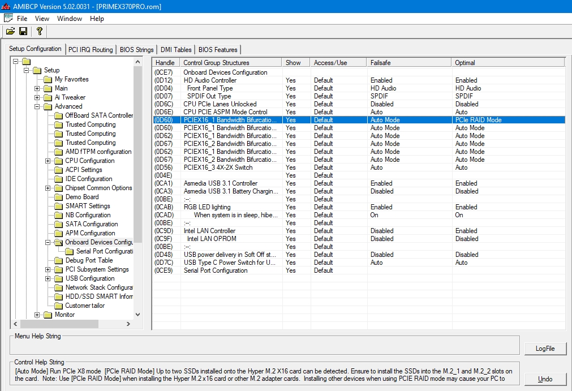Select the open Onboard Devices Configuration folder icon
The width and height of the screenshot is (572, 391).
pos(58,243)
